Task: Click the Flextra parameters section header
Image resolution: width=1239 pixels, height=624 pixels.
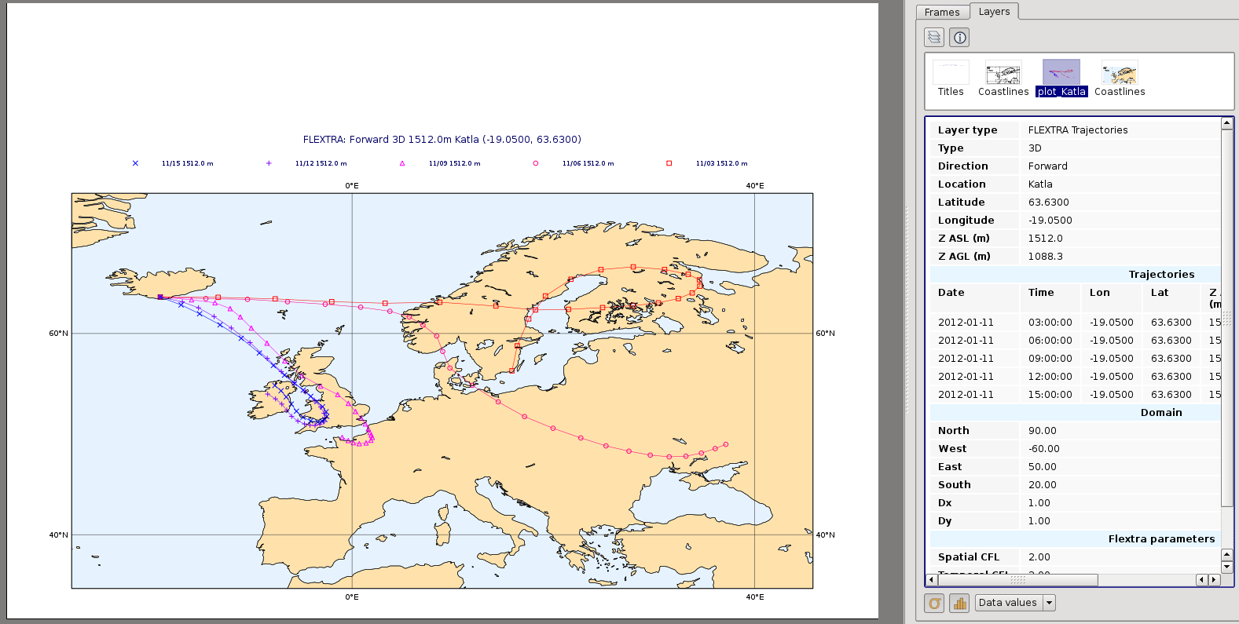Action: (x=1161, y=539)
